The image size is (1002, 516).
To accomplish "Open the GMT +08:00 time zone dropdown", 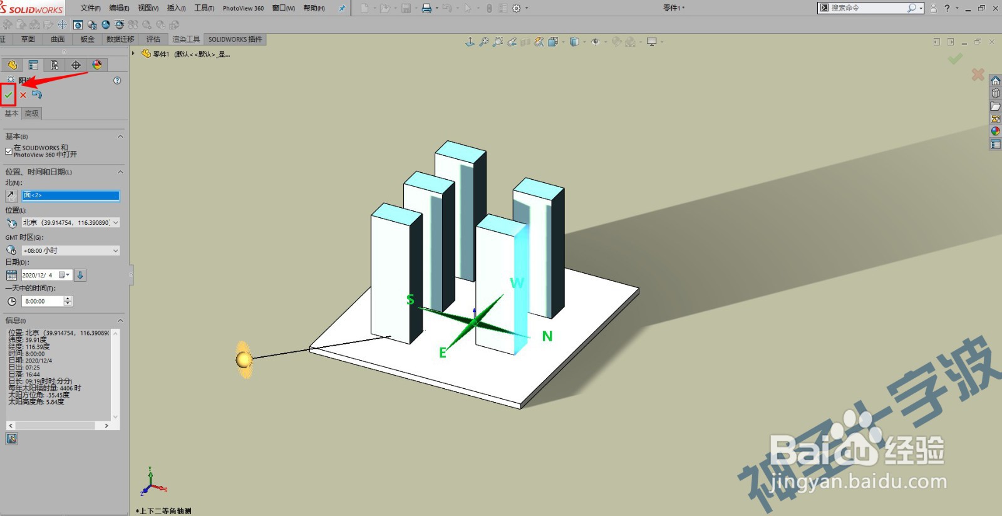I will point(115,250).
